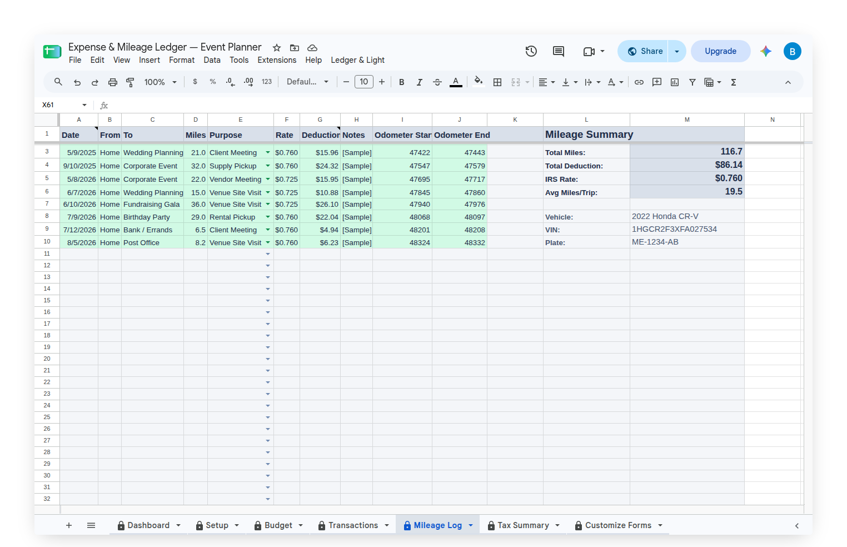Open horizontal align dropdown
Viewport: 847px width, 547px height.
point(547,82)
